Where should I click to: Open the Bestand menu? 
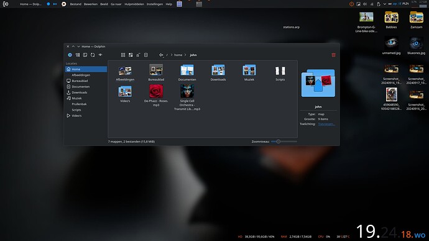pyautogui.click(x=75, y=4)
